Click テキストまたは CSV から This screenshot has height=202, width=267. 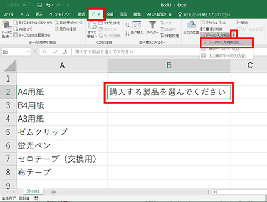[33, 23]
